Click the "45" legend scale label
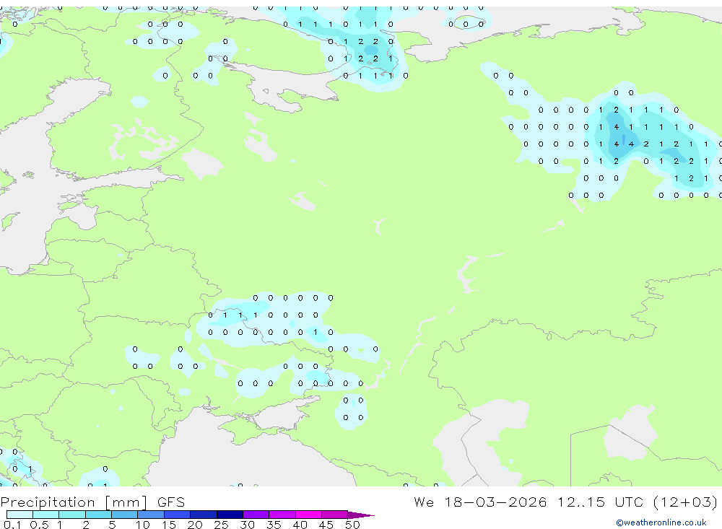 pyautogui.click(x=326, y=525)
